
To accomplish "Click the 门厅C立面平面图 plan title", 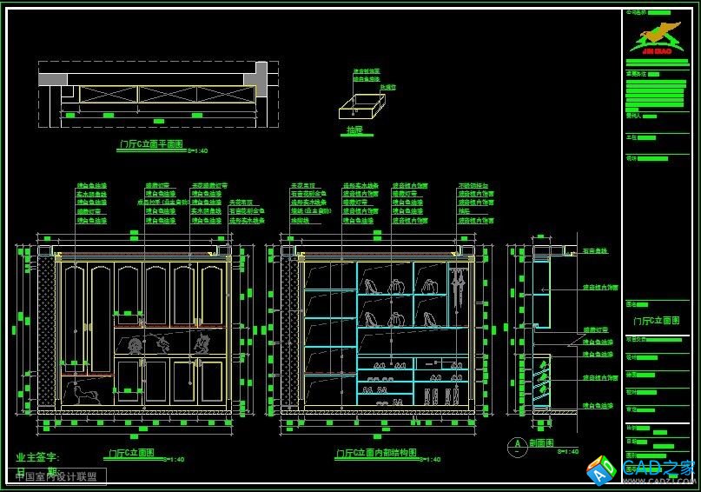I will pos(150,146).
